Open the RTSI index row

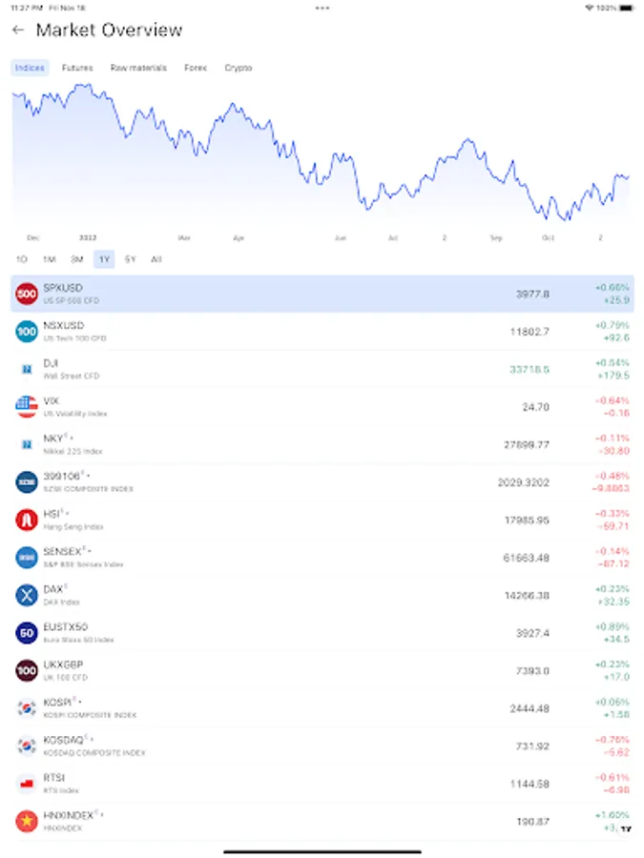322,784
